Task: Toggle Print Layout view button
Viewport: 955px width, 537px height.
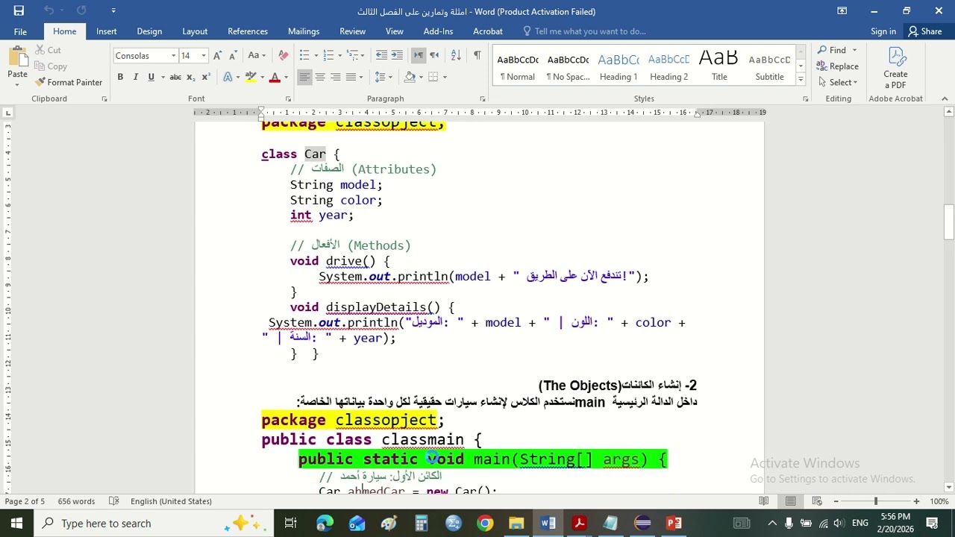Action: (790, 501)
